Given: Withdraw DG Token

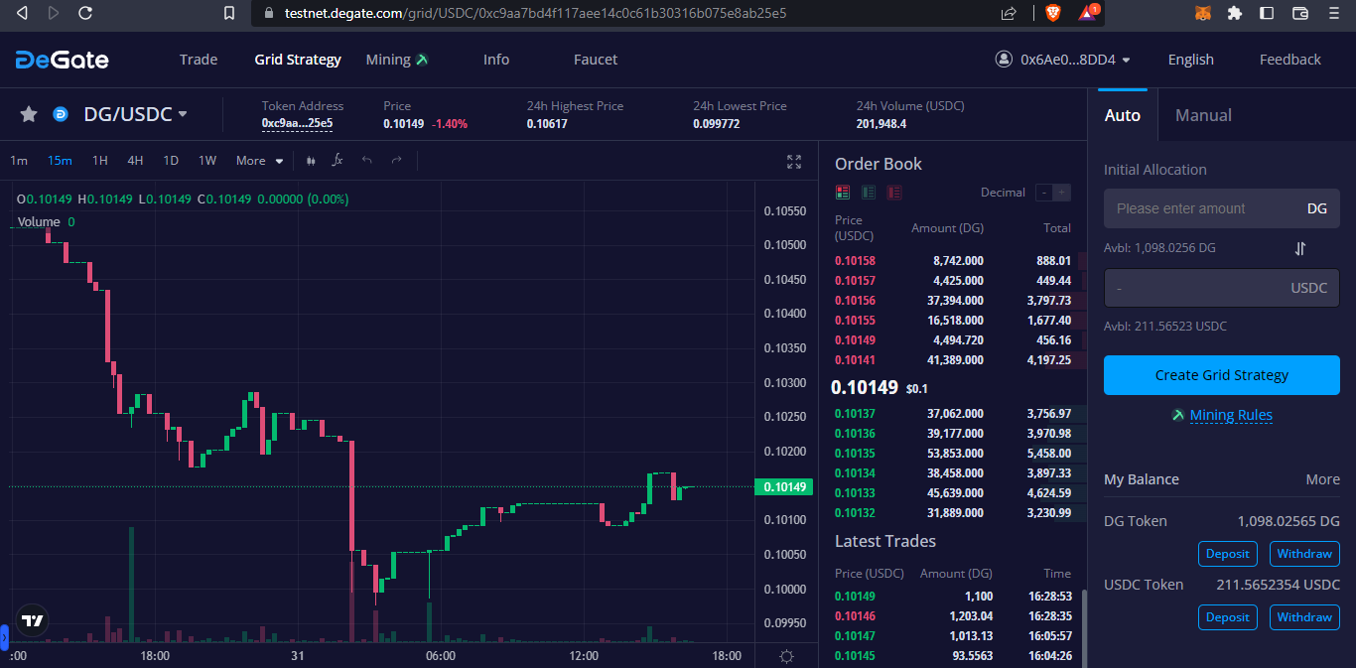Looking at the screenshot, I should (x=1304, y=554).
